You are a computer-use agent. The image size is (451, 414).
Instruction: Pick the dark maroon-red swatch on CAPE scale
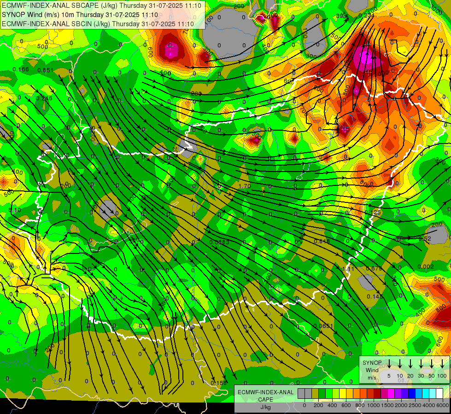(378, 393)
